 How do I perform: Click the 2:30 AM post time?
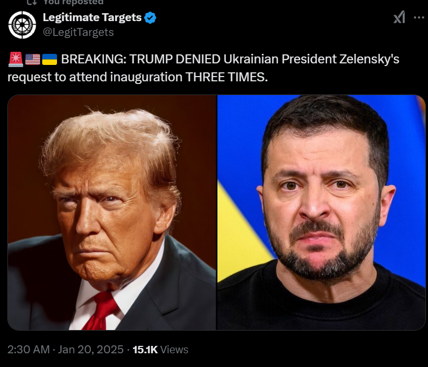coord(28,350)
